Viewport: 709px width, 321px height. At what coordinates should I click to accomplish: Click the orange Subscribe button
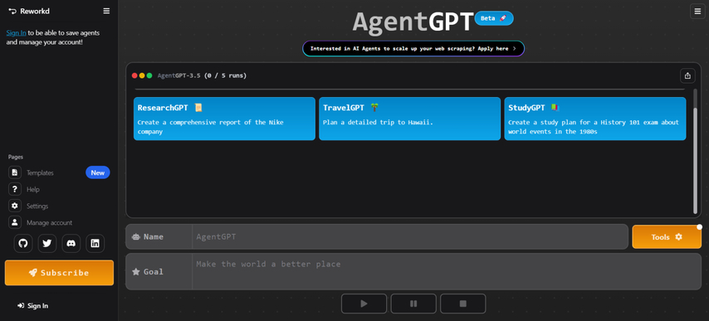[59, 273]
